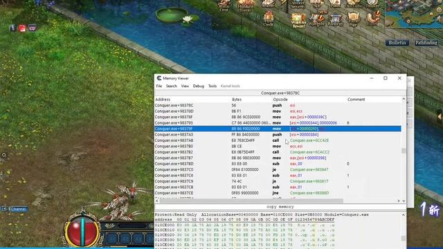Viewport: 443px width, 249px height.
Task: Click the disassembler vertical scrollbar thumb
Action: pyautogui.click(x=404, y=151)
